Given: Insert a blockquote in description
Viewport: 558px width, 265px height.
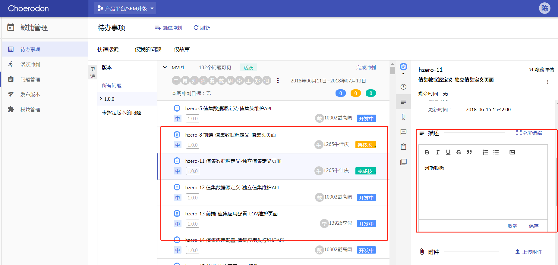Looking at the screenshot, I should click(x=469, y=152).
